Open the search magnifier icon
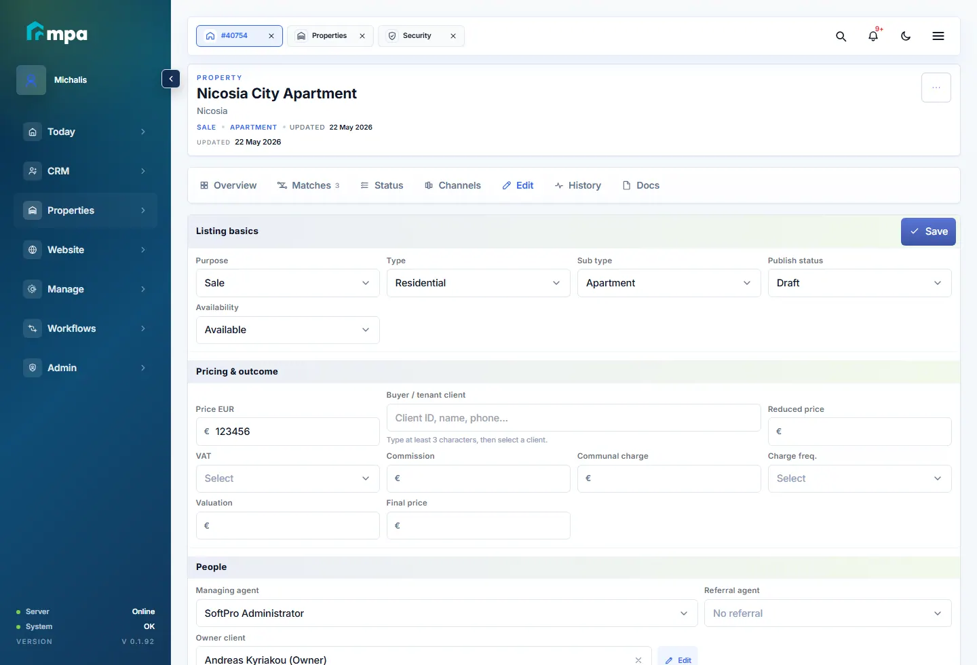The width and height of the screenshot is (977, 665). click(841, 36)
